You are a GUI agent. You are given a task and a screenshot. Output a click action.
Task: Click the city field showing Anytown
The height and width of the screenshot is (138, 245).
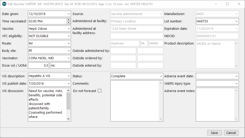coord(125,43)
